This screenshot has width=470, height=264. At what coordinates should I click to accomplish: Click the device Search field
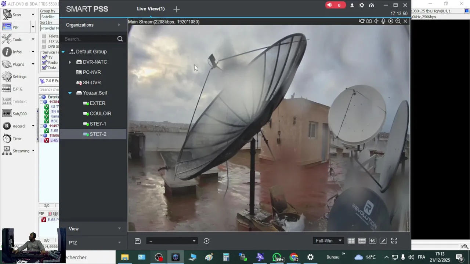click(90, 39)
